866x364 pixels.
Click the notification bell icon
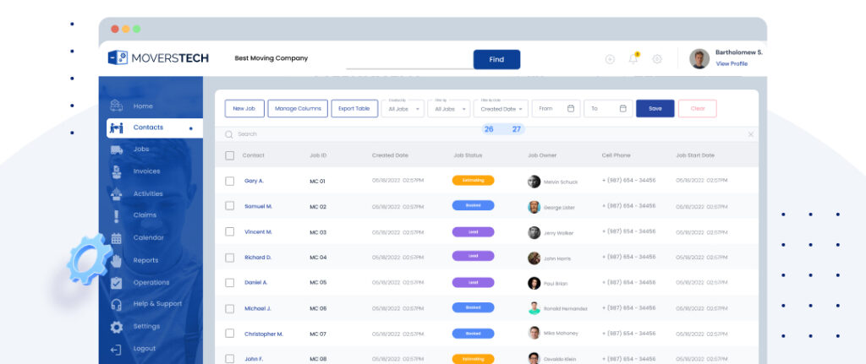click(633, 59)
